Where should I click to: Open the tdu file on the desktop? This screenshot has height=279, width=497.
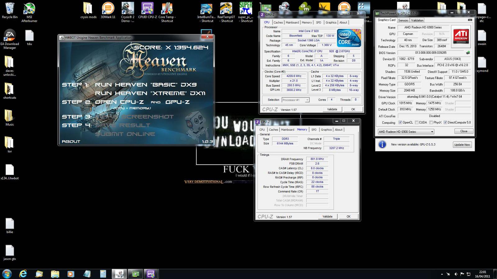[30, 38]
